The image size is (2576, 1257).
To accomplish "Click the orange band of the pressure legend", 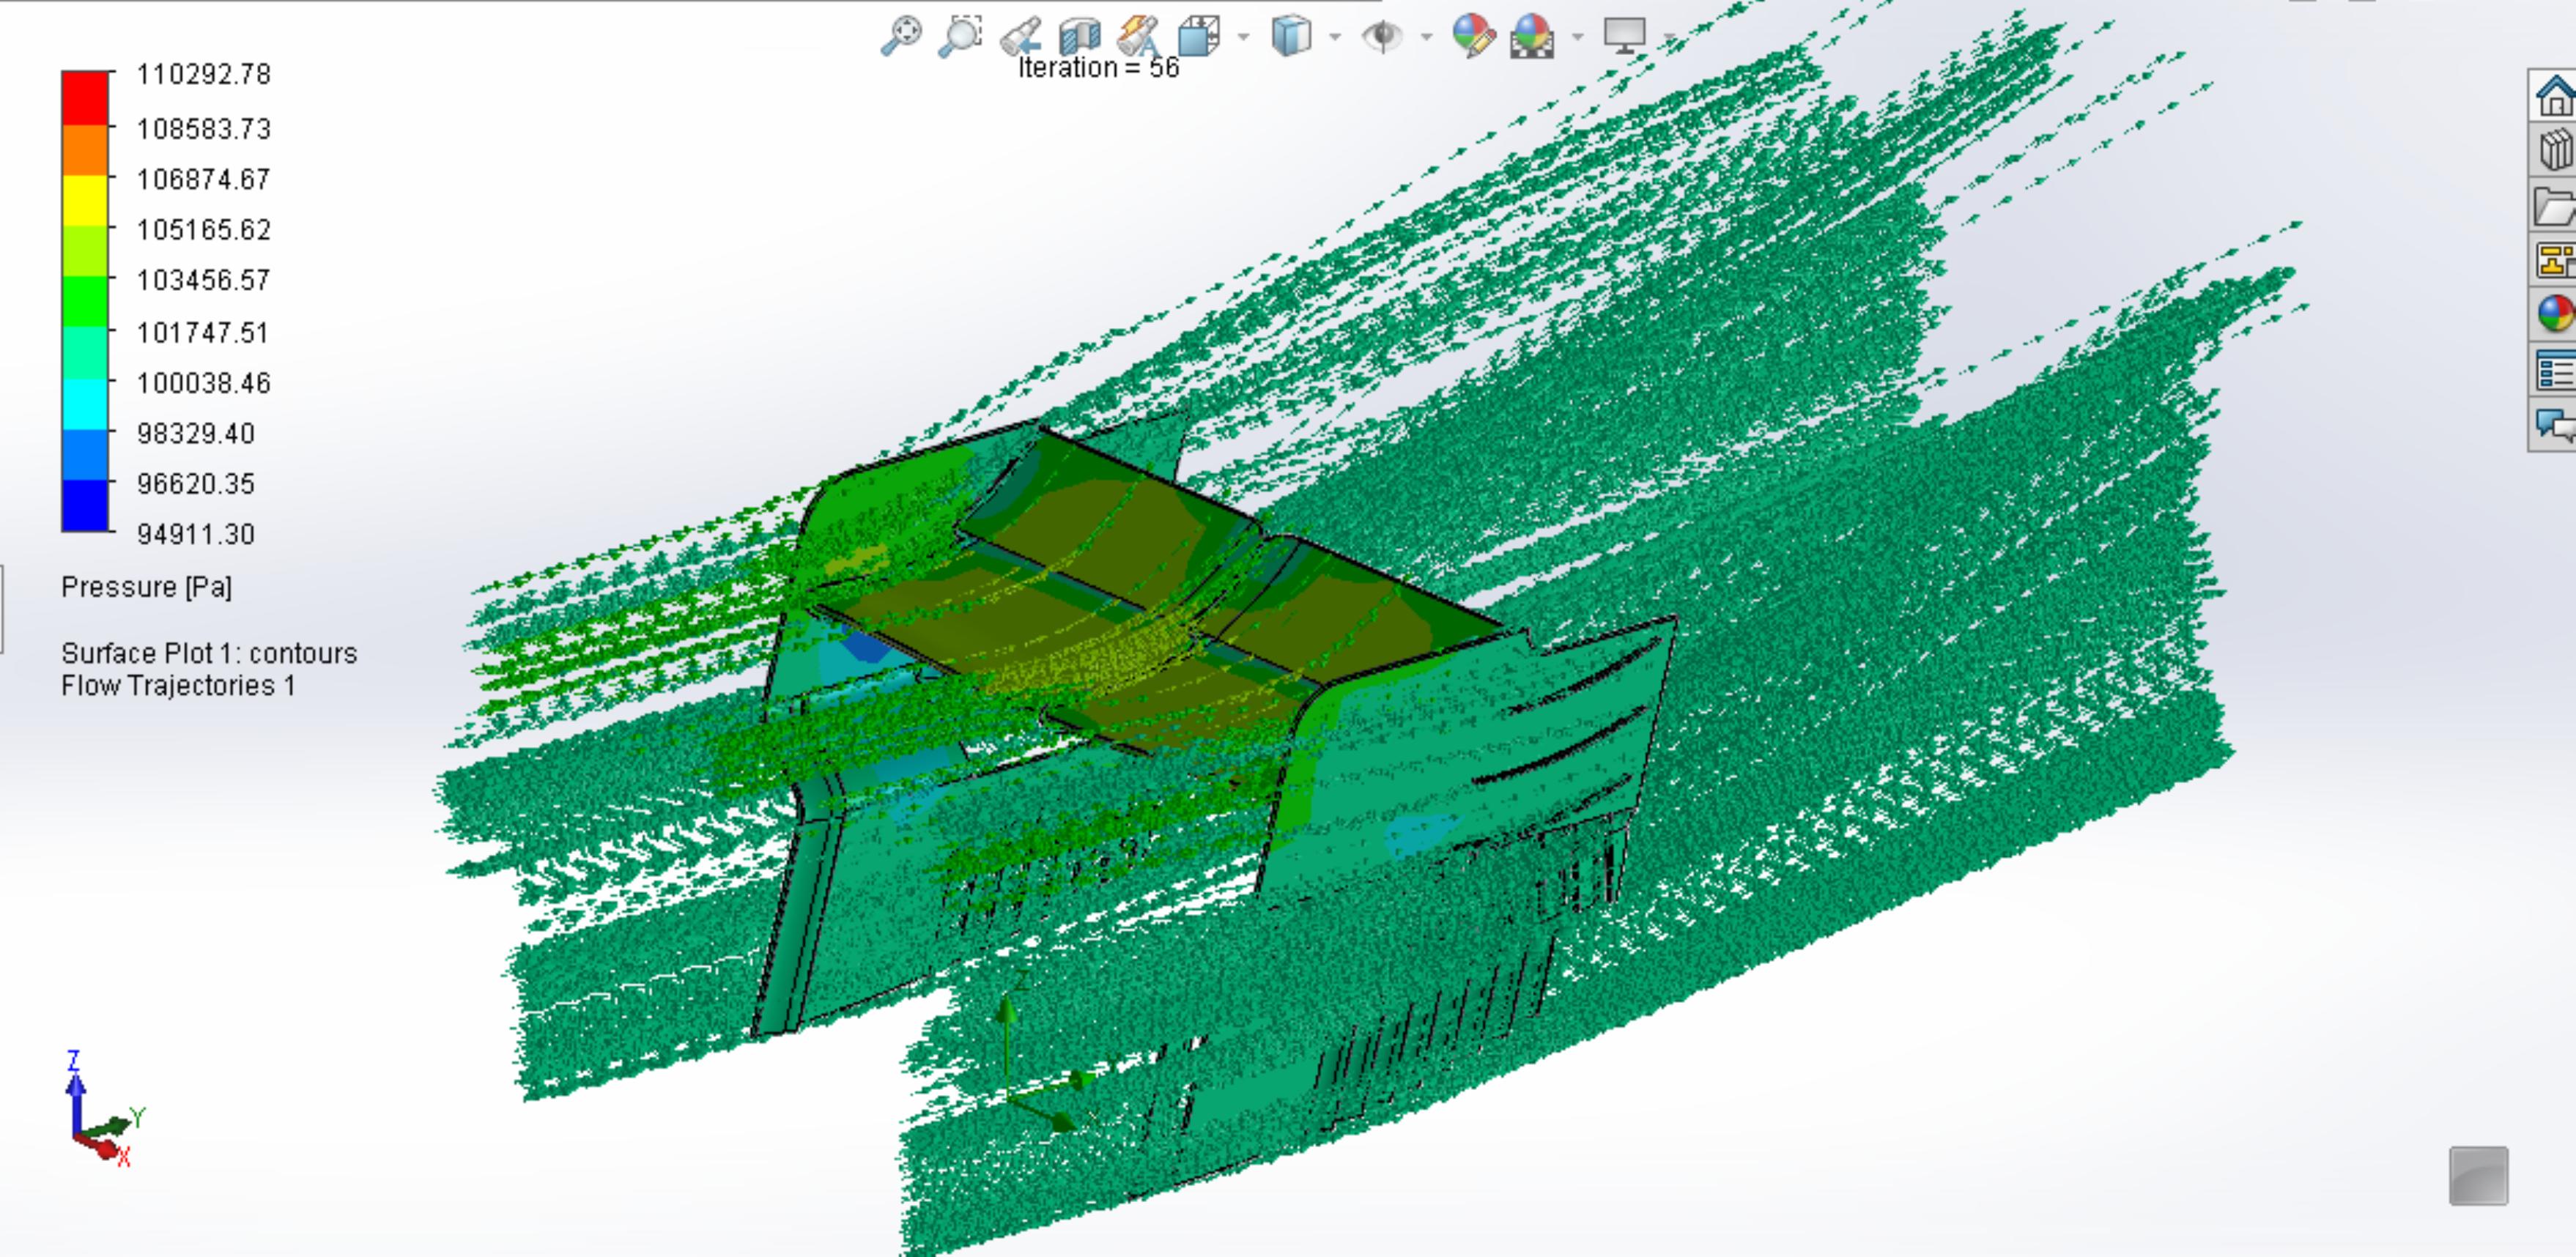I will point(85,150).
